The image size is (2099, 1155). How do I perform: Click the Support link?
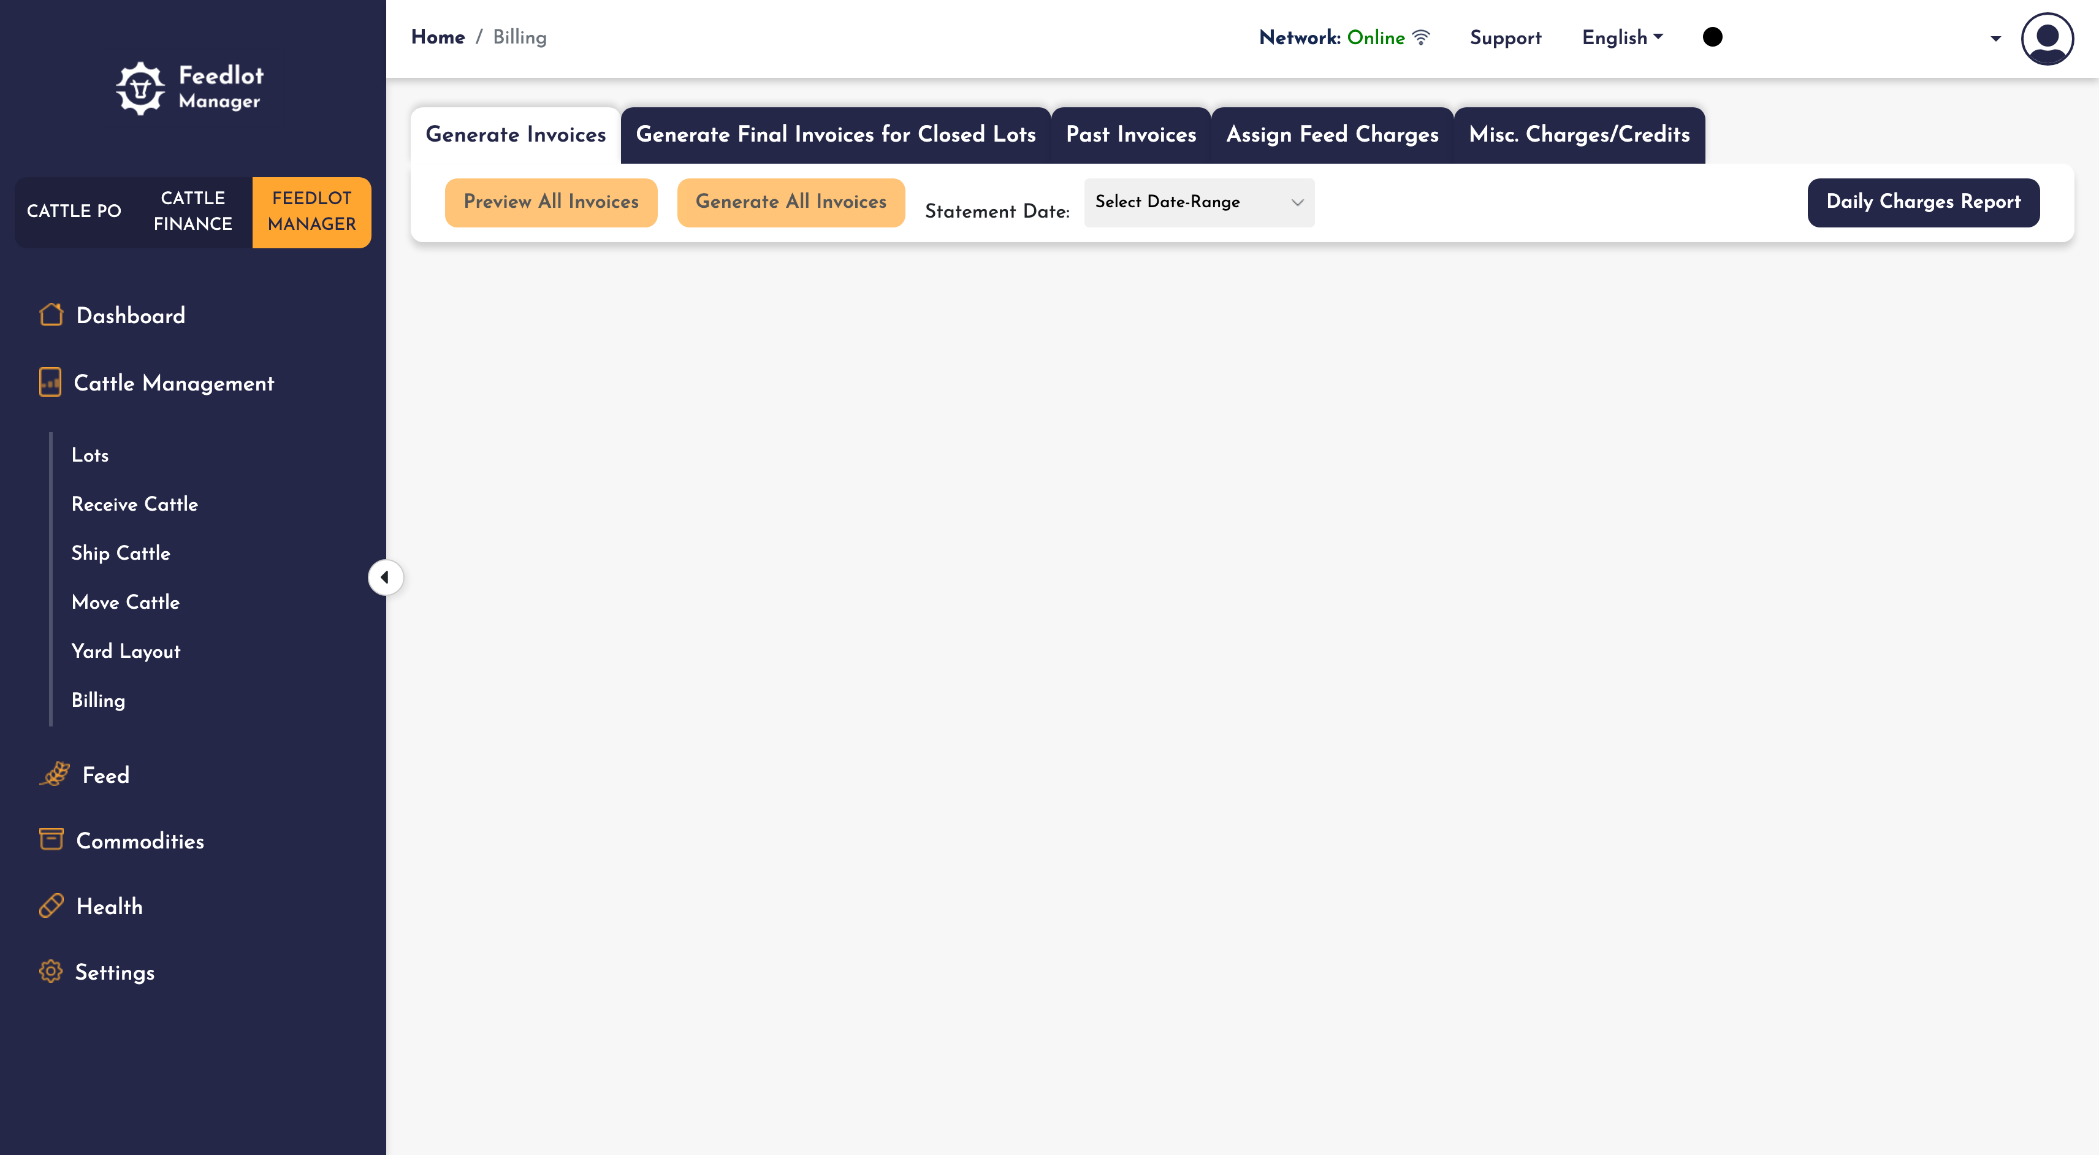click(x=1505, y=37)
